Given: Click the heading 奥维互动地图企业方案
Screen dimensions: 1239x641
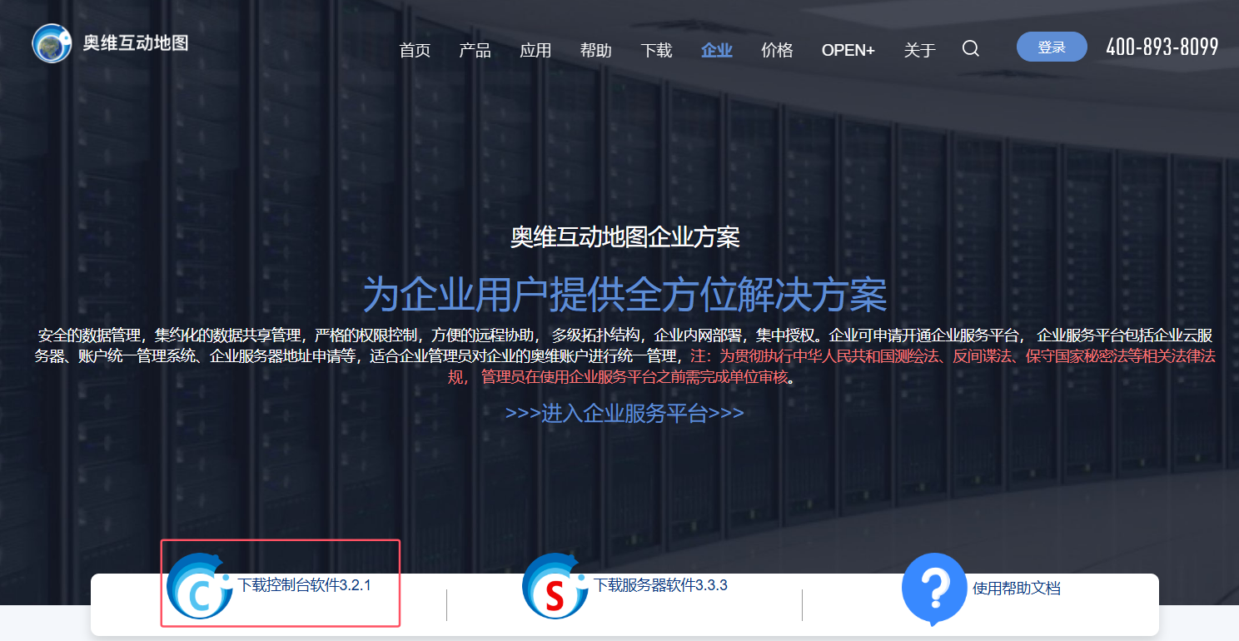Looking at the screenshot, I should [624, 237].
